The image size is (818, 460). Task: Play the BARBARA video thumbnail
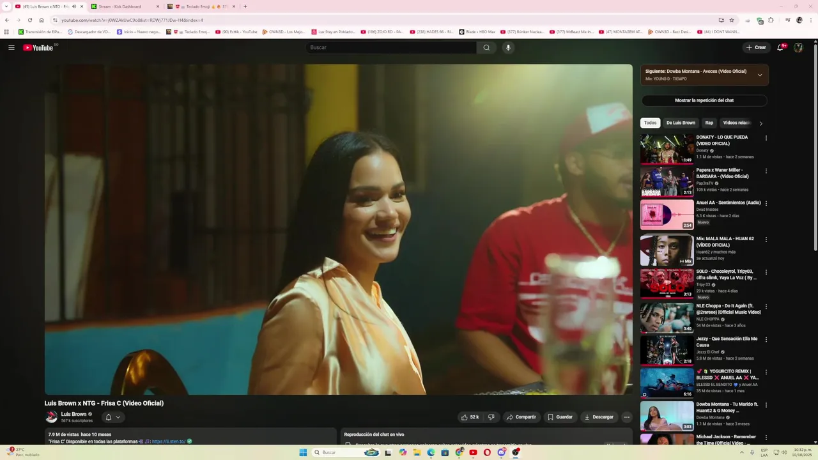click(667, 182)
